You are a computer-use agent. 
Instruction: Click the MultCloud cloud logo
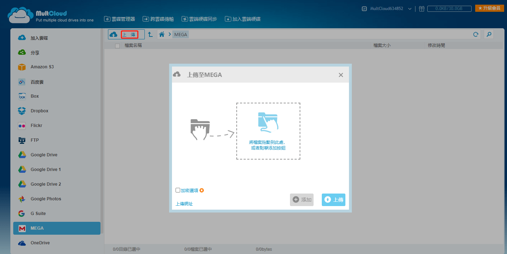pyautogui.click(x=20, y=15)
